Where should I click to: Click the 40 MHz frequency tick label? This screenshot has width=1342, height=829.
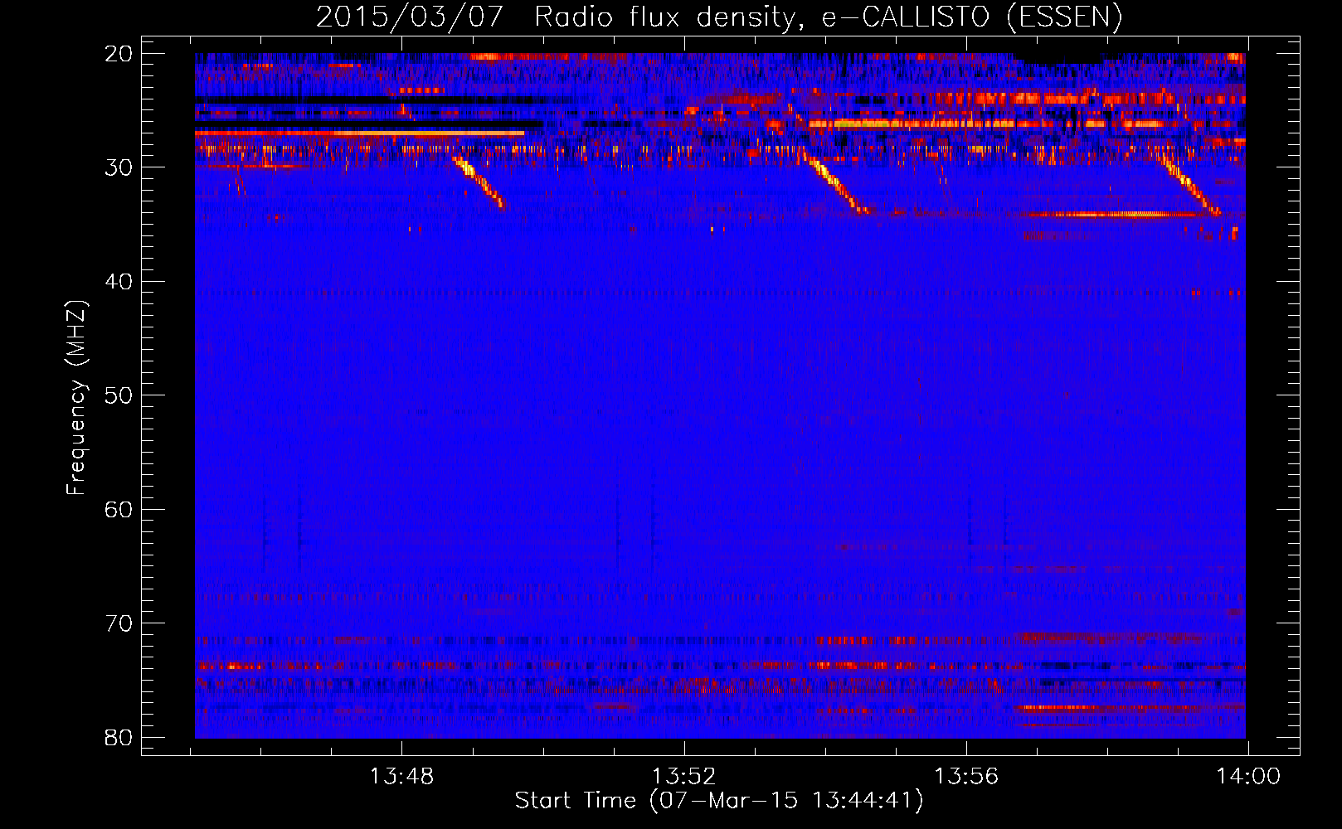pyautogui.click(x=119, y=282)
